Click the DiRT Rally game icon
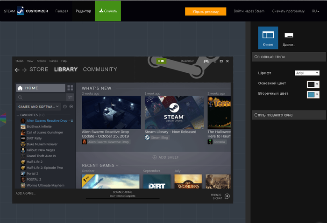327x223 pixels. click(x=23, y=138)
